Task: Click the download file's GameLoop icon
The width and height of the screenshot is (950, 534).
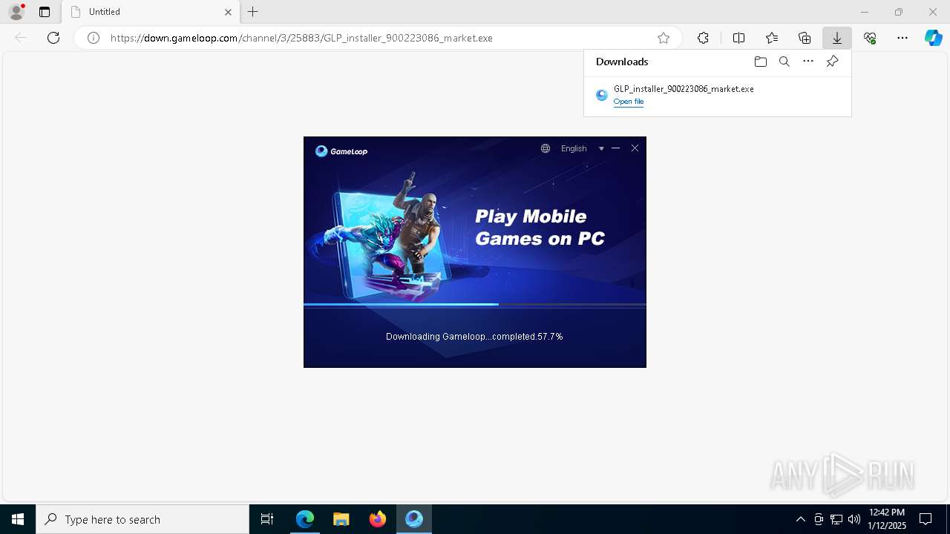Action: point(602,95)
